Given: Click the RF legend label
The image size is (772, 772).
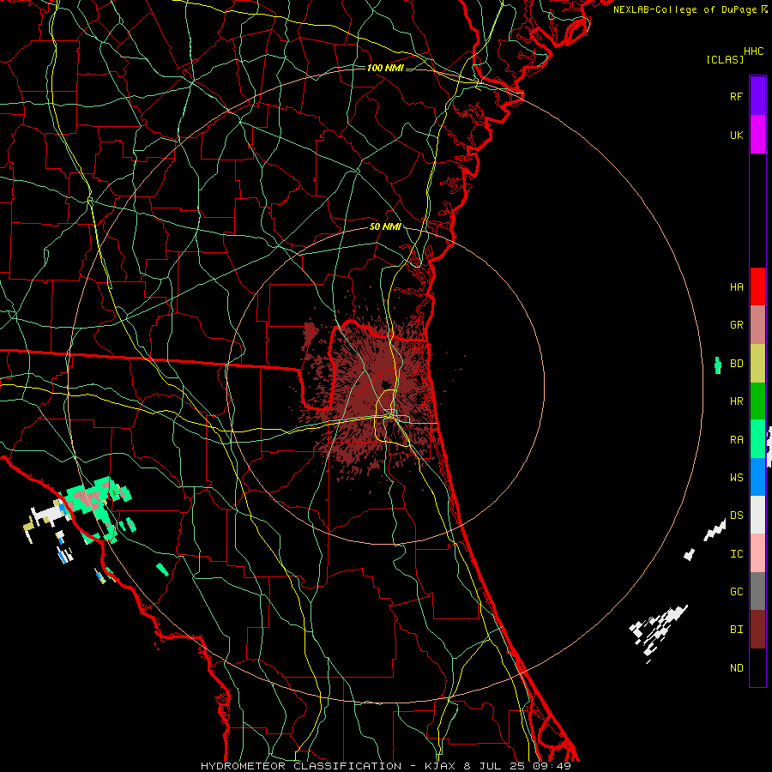Looking at the screenshot, I should pyautogui.click(x=736, y=96).
